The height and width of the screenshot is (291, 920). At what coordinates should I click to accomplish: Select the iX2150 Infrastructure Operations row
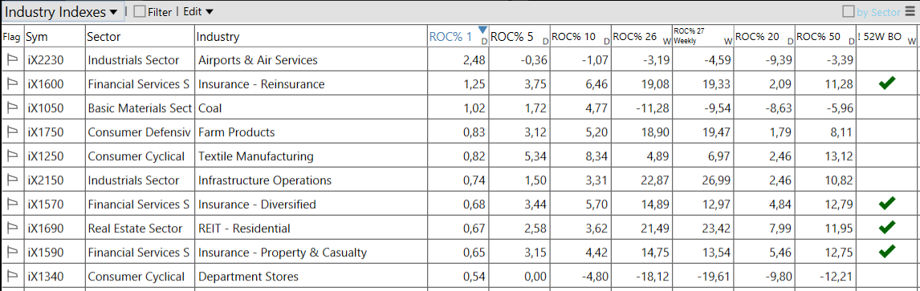[x=460, y=180]
